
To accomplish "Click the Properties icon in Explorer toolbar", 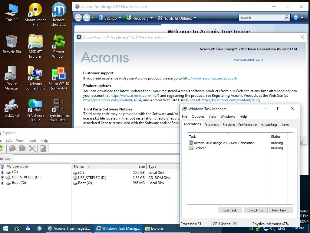I will 43,148.
